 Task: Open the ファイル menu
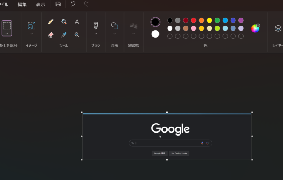pos(4,5)
